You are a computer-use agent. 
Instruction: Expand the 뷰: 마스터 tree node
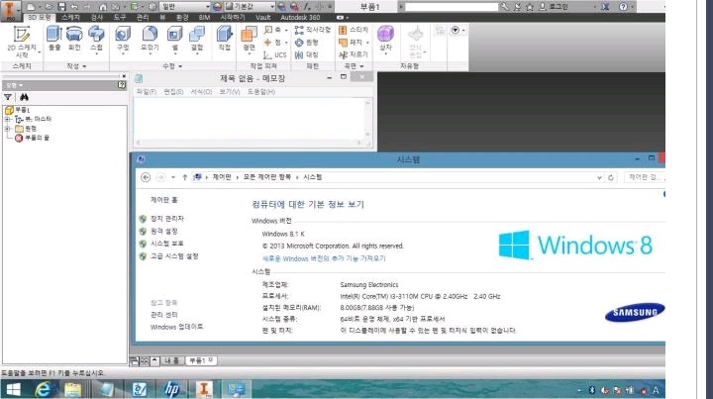coord(8,119)
